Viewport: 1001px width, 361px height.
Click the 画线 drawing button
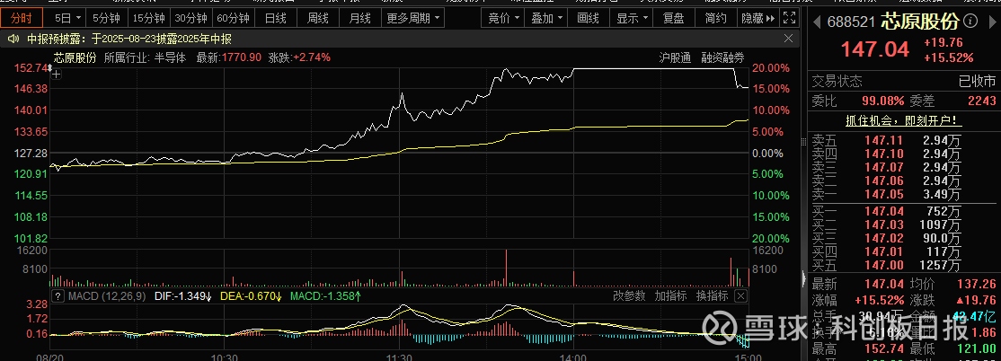pyautogui.click(x=588, y=18)
